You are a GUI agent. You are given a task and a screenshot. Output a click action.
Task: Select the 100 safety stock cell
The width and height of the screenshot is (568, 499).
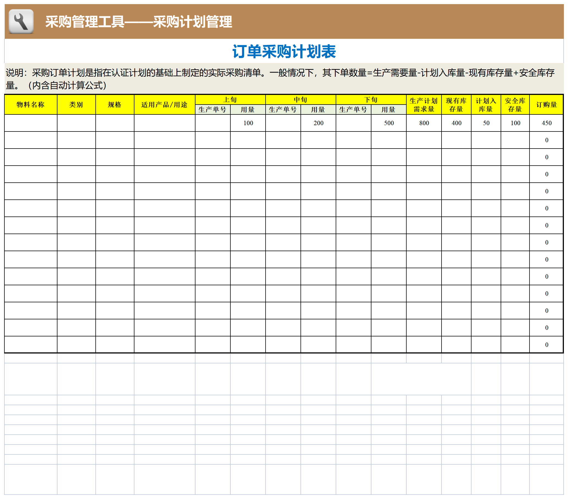515,123
